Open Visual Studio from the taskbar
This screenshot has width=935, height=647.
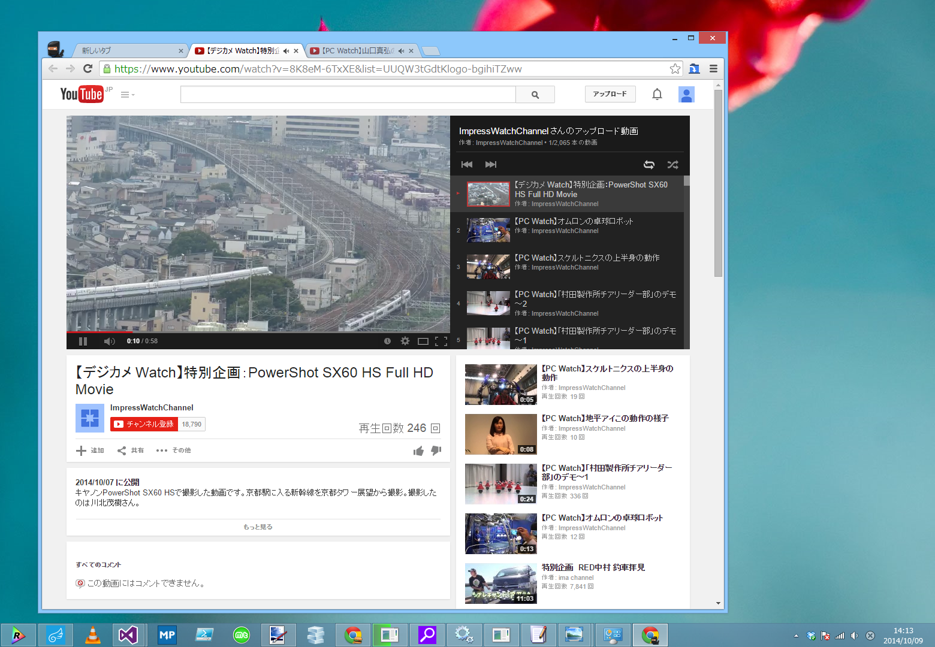(128, 635)
